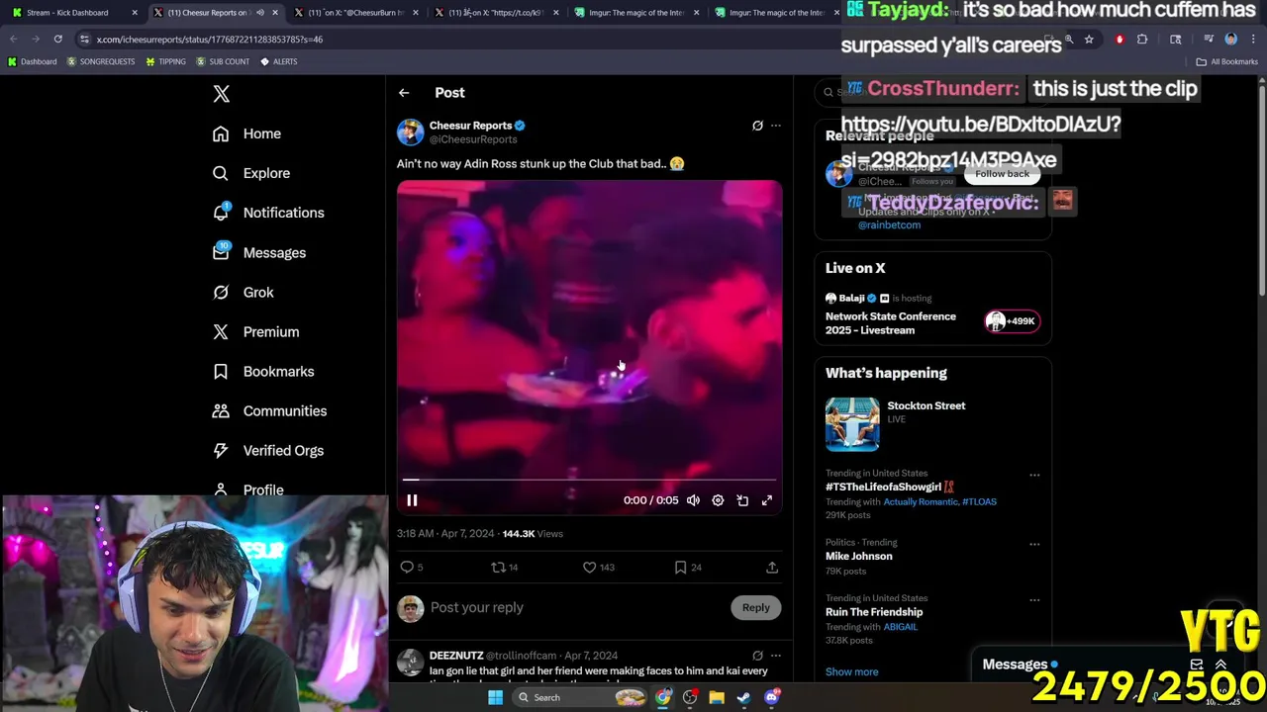
Task: Open the Windows Start menu
Action: pyautogui.click(x=495, y=698)
